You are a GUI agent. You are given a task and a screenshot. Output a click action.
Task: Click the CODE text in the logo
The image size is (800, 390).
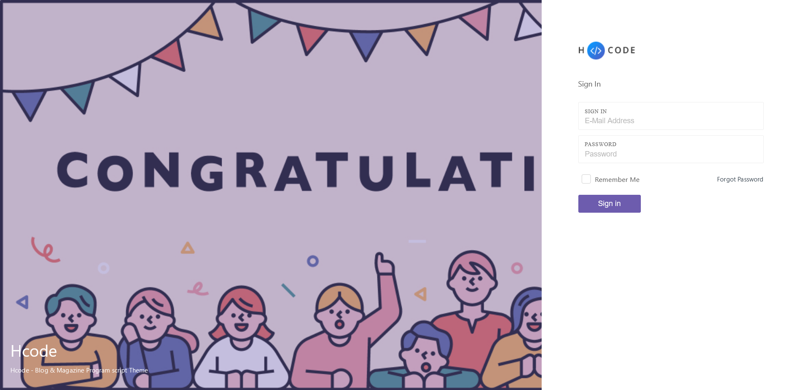pyautogui.click(x=621, y=50)
